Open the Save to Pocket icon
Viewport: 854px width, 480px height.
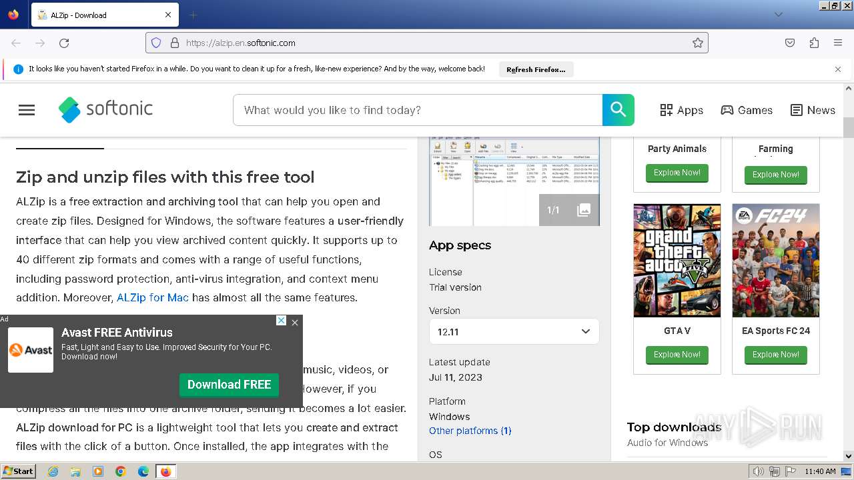click(790, 43)
